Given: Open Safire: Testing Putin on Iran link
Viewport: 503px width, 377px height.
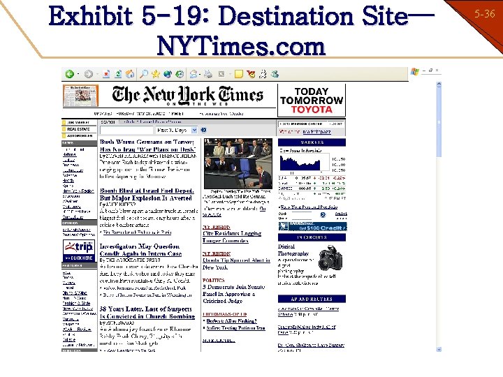Looking at the screenshot, I should coord(236,328).
